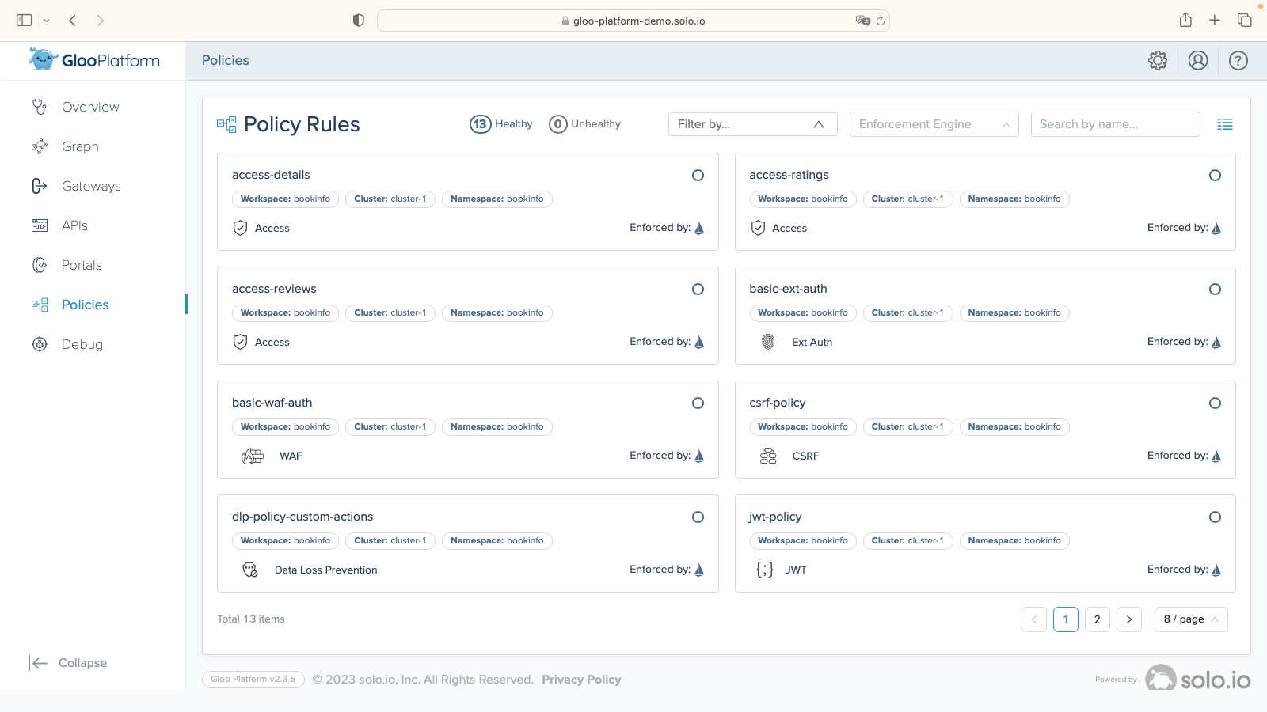Switch to list view using the list icon

click(1224, 124)
